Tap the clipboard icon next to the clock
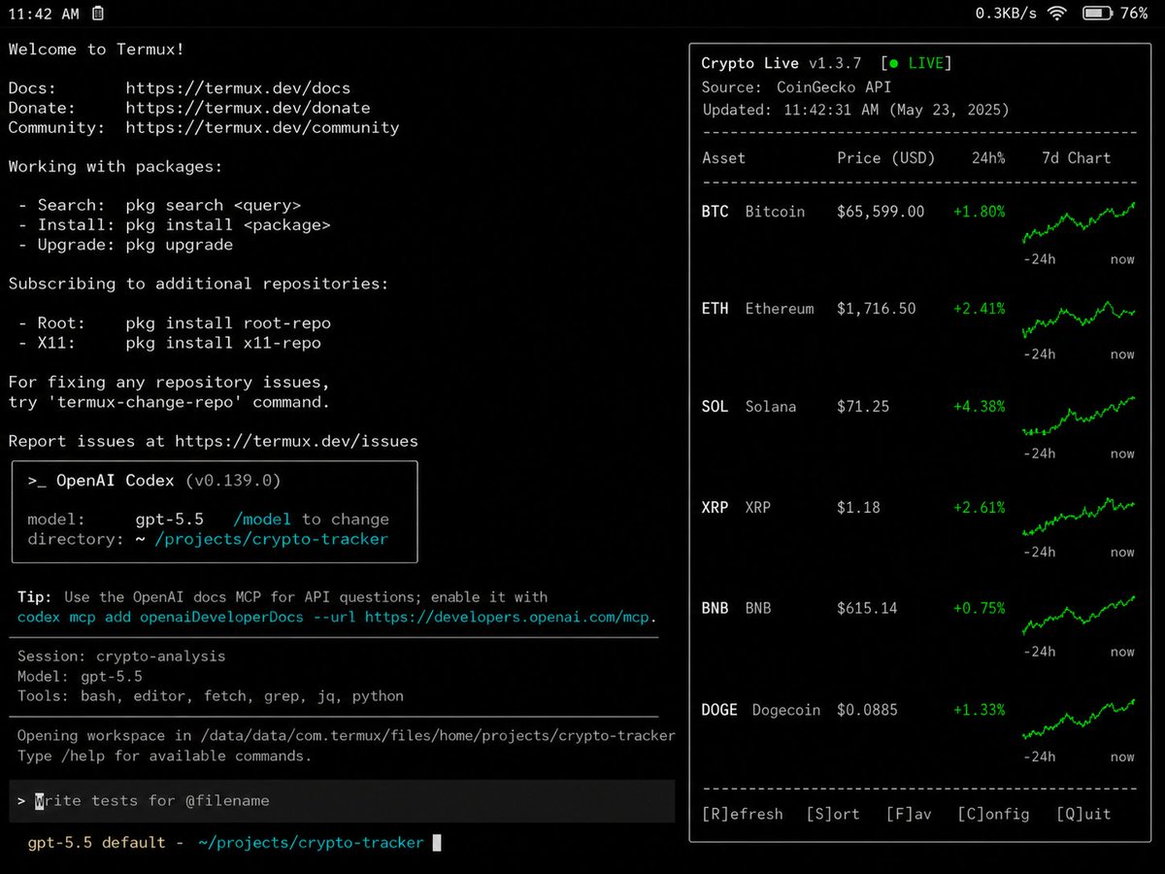Viewport: 1165px width, 874px height. click(x=97, y=14)
